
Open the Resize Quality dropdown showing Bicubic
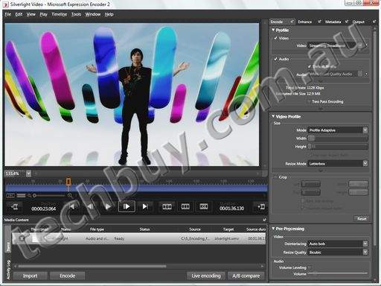(x=338, y=252)
